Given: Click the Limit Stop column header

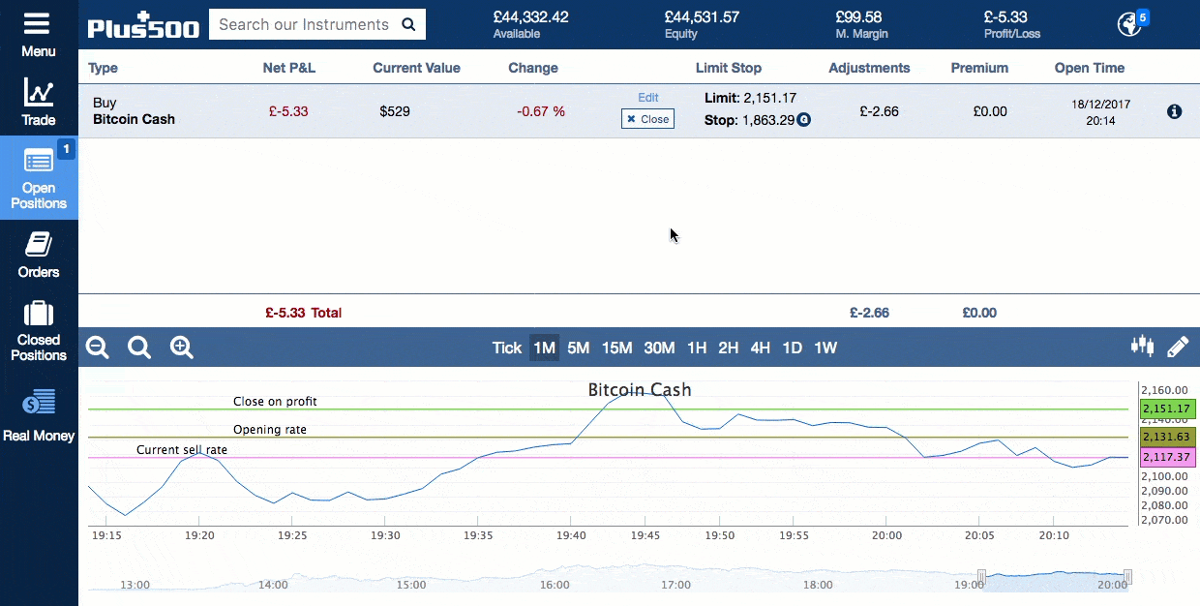Looking at the screenshot, I should click(729, 68).
